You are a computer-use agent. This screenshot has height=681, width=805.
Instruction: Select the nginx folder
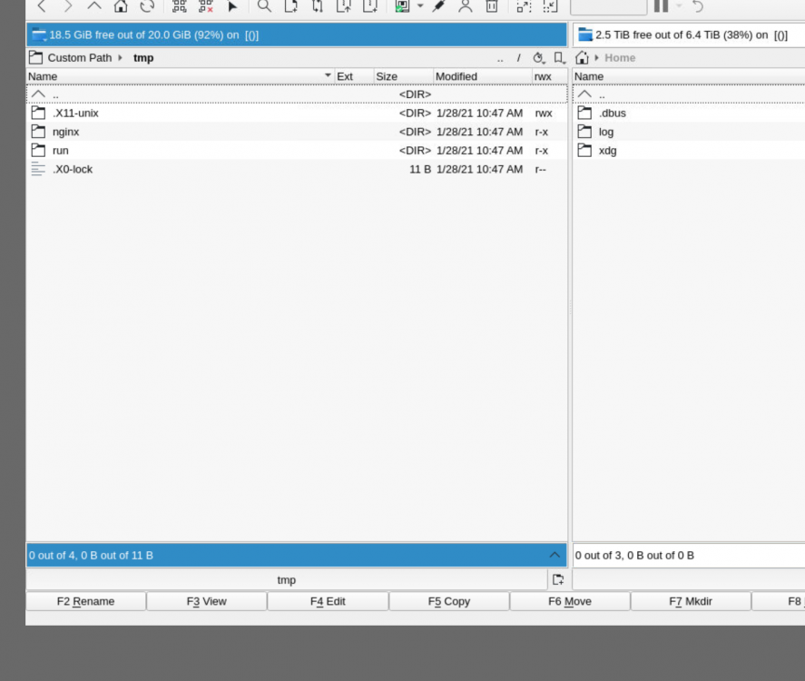click(297, 132)
